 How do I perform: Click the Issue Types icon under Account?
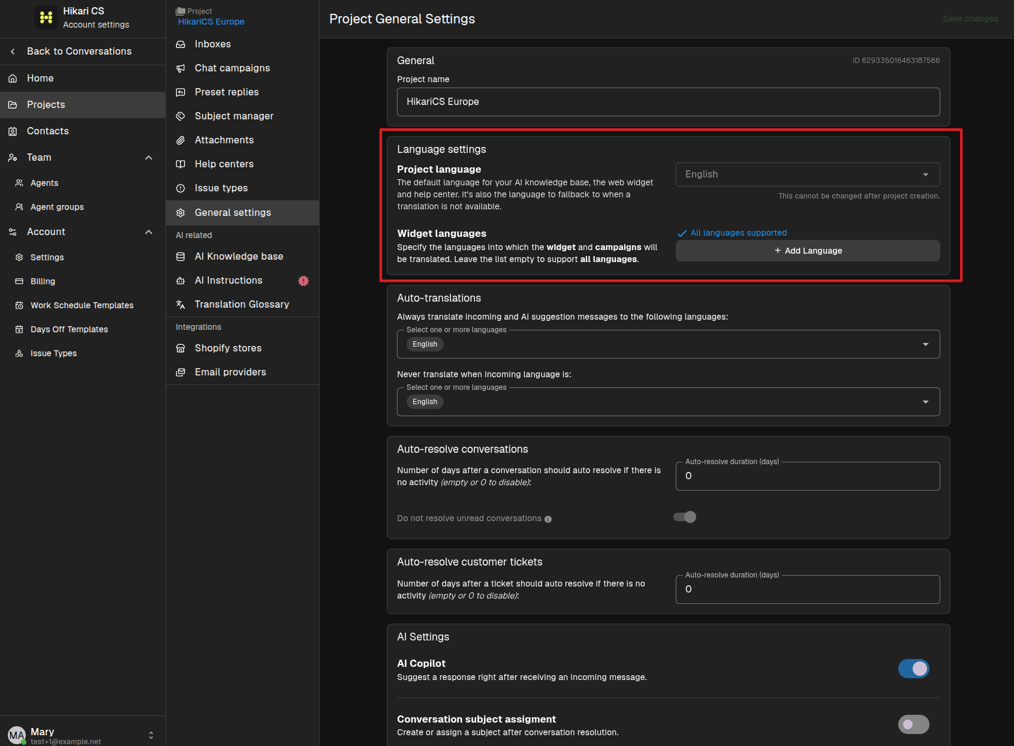[x=19, y=353]
